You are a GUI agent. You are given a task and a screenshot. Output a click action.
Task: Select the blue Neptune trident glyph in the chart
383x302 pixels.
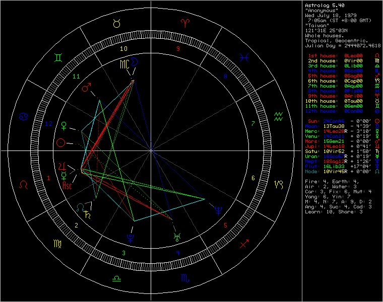pyautogui.click(x=218, y=210)
